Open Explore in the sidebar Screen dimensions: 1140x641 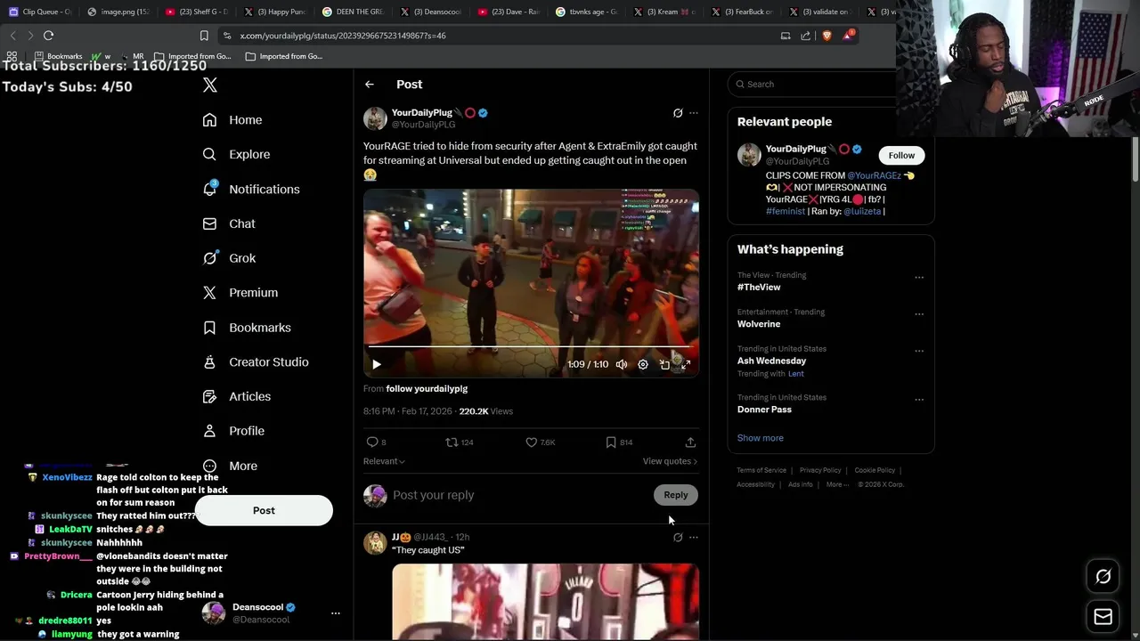(236, 154)
